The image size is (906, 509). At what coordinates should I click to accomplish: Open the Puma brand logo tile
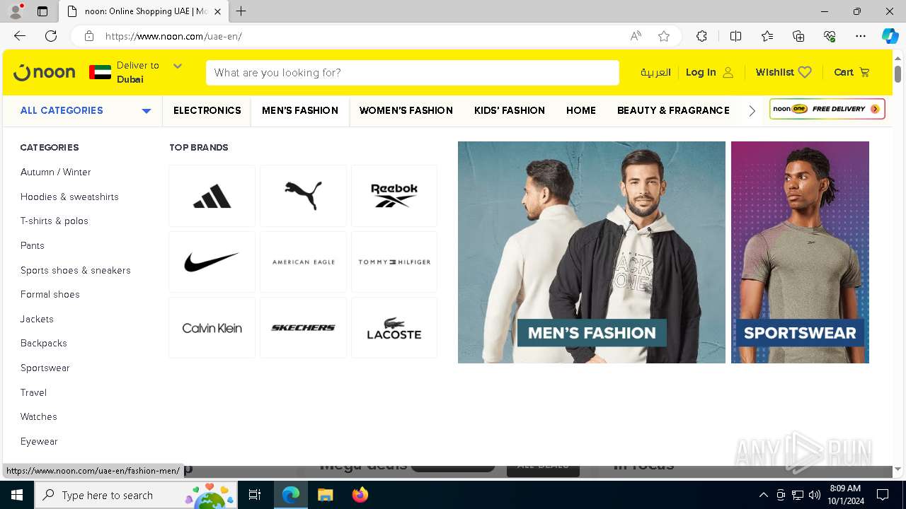(x=303, y=196)
